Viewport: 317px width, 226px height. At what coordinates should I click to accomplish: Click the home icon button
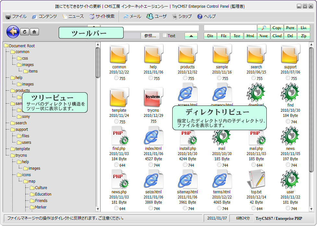[35, 32]
